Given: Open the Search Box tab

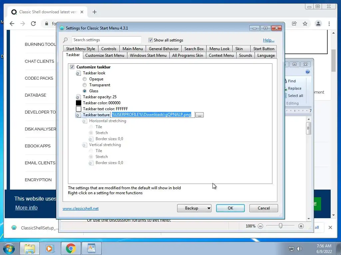Looking at the screenshot, I should (x=194, y=49).
